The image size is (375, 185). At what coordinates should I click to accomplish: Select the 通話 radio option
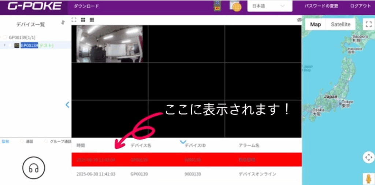point(22,141)
